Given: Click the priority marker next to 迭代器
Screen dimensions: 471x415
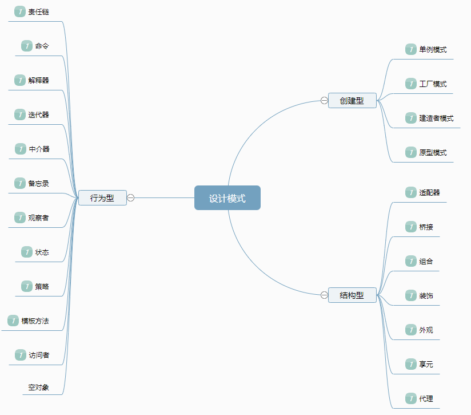Looking at the screenshot, I should point(20,114).
